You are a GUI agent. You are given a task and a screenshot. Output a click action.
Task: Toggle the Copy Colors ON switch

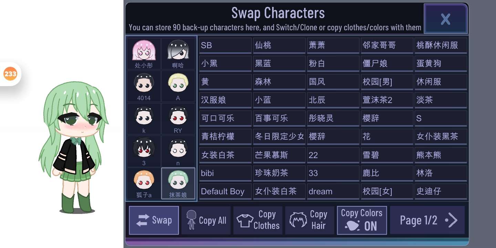pos(362,220)
